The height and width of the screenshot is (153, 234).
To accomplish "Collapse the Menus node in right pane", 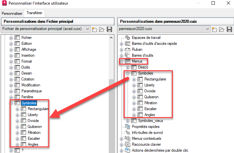I will (x=122, y=62).
